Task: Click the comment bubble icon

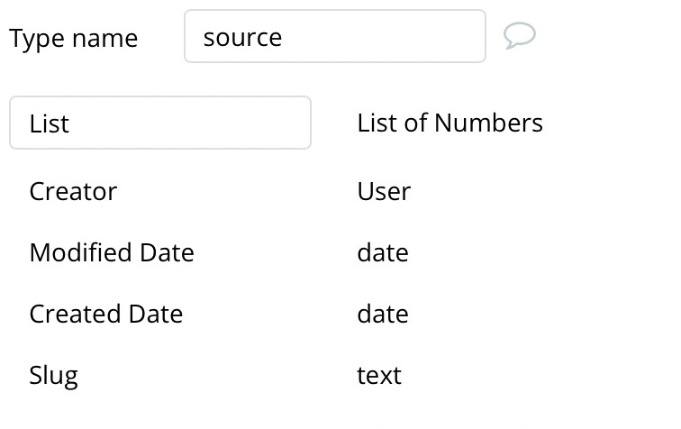Action: [x=520, y=36]
